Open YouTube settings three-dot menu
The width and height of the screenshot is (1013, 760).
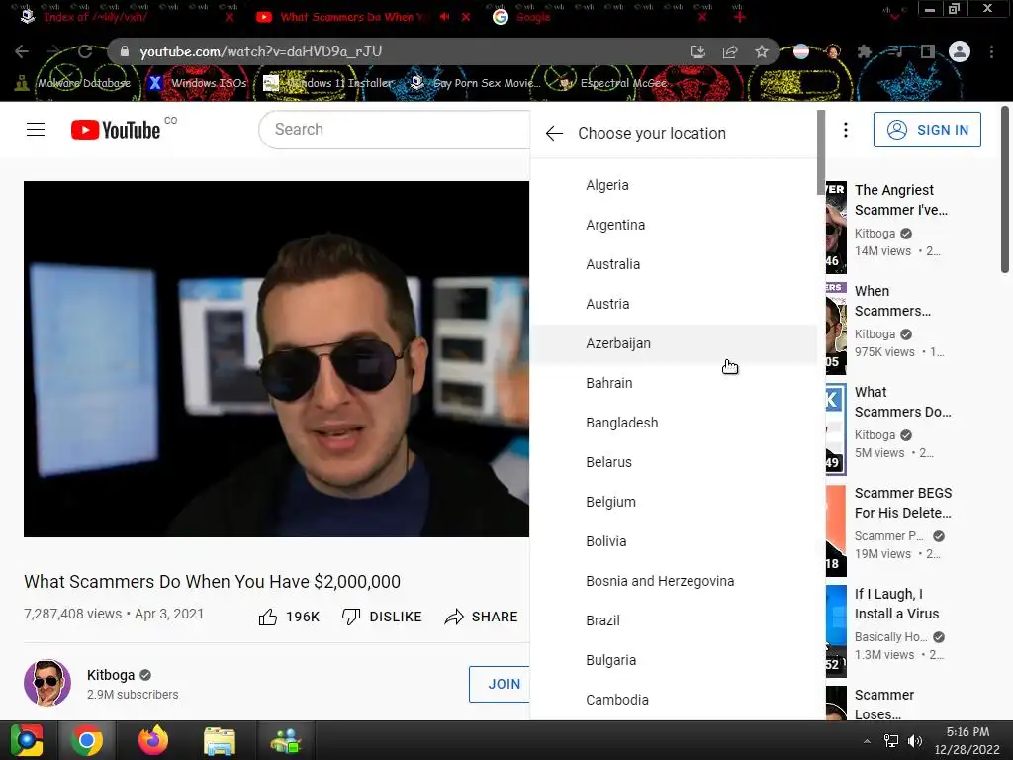pyautogui.click(x=845, y=130)
